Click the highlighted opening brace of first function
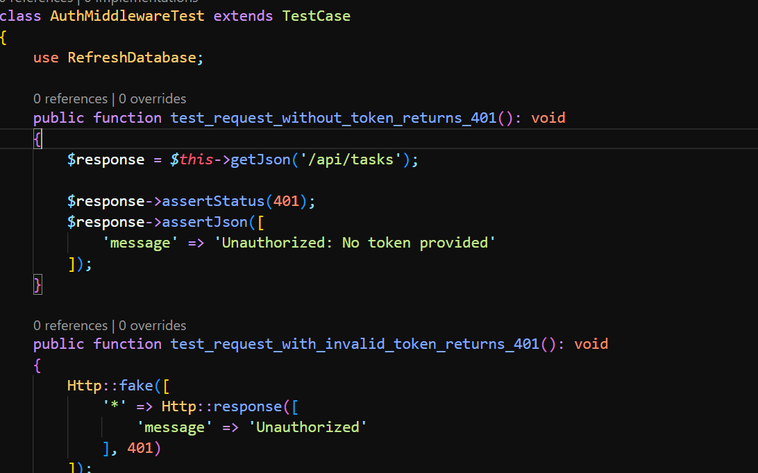The width and height of the screenshot is (758, 473). click(37, 139)
